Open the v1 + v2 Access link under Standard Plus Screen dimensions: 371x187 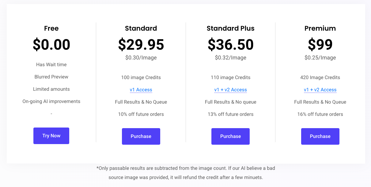pos(230,90)
